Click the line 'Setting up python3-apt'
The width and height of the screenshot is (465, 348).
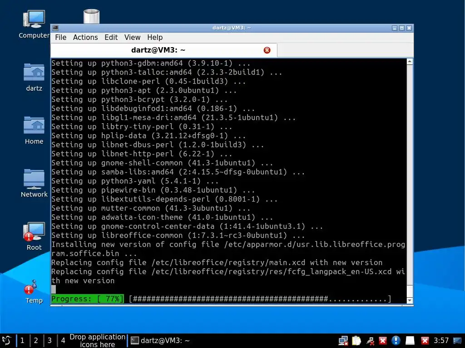(144, 90)
